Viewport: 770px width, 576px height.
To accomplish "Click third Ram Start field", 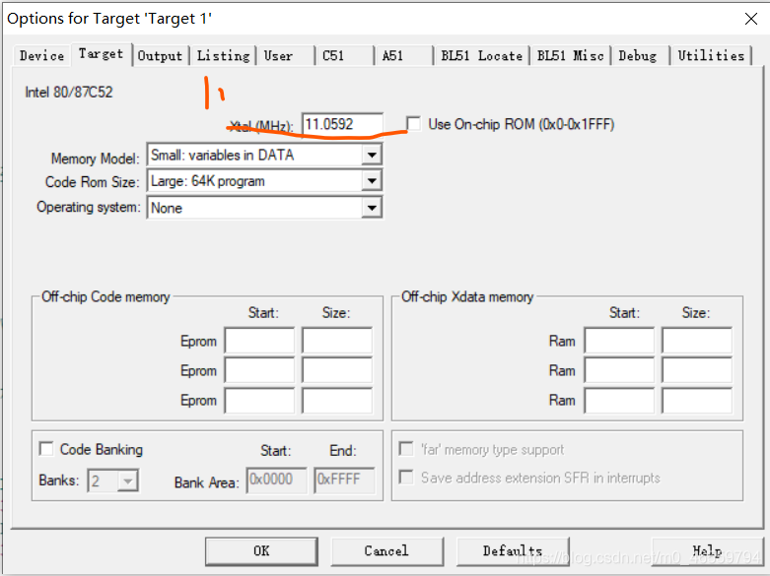I will click(x=619, y=401).
